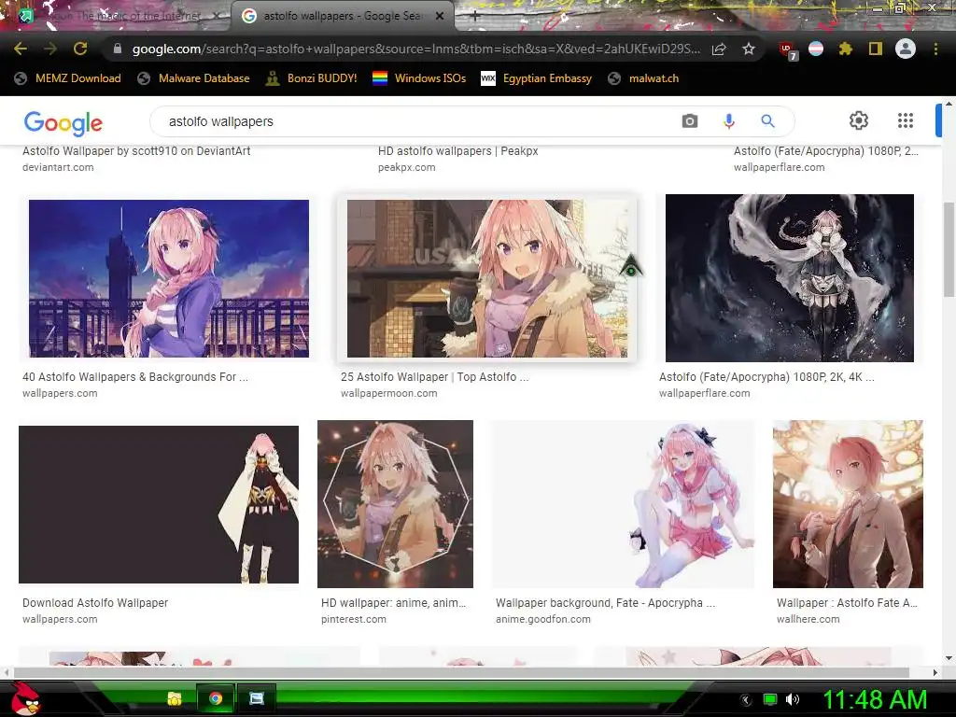Click the vertical page scrollbar thumb
956x717 pixels.
coord(949,248)
